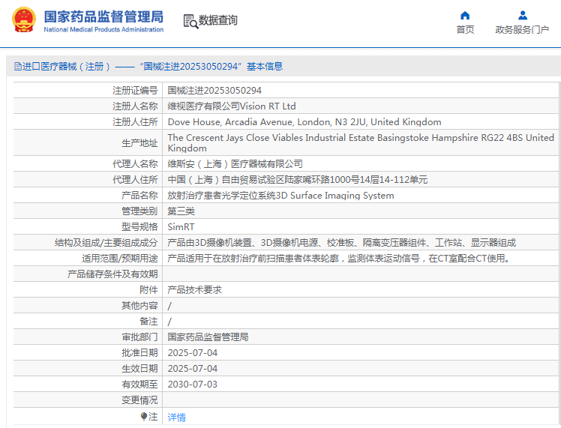Viewport: 561px width, 428px height.
Task: Open the 详情 link
Action: (x=176, y=417)
